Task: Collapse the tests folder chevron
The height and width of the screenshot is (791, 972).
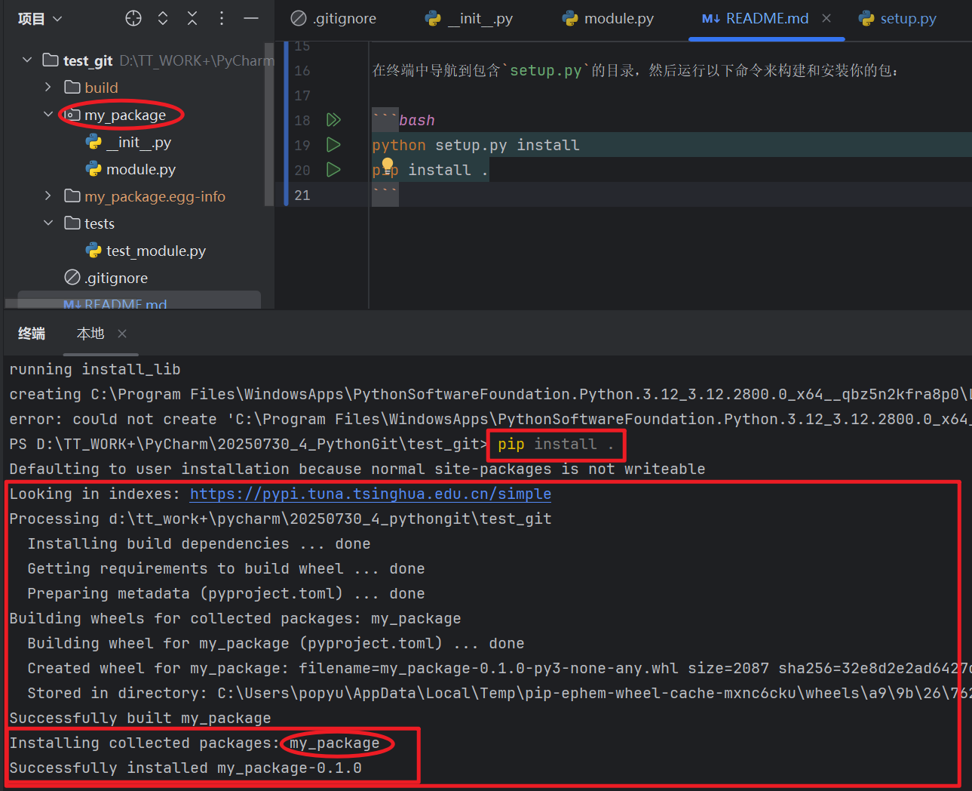Action: coord(48,223)
